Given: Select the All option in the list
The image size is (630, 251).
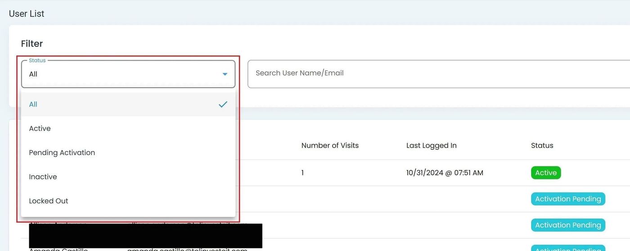Looking at the screenshot, I should pos(33,104).
